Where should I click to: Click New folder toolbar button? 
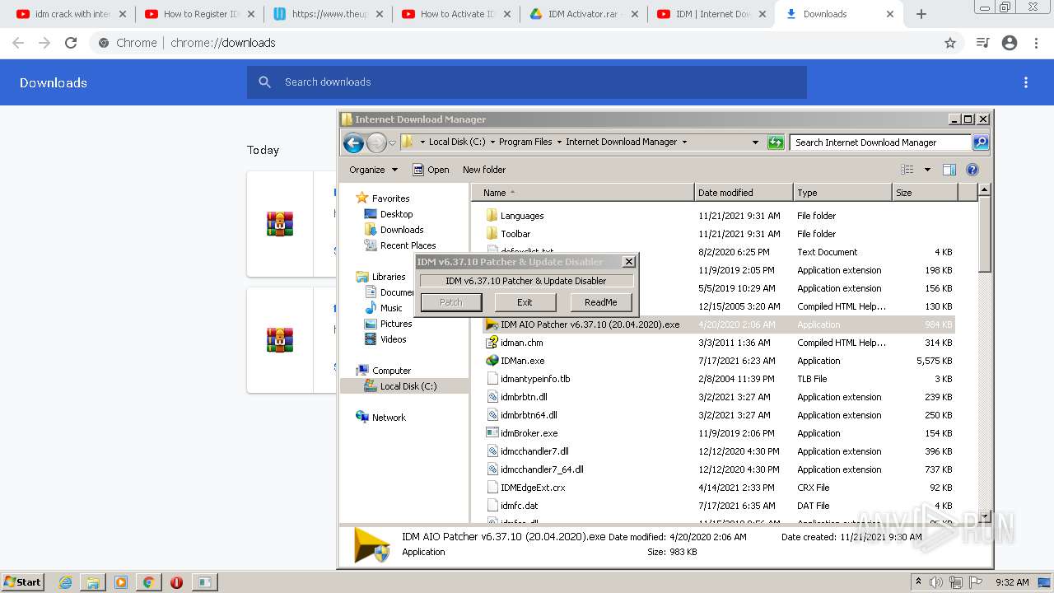(484, 170)
